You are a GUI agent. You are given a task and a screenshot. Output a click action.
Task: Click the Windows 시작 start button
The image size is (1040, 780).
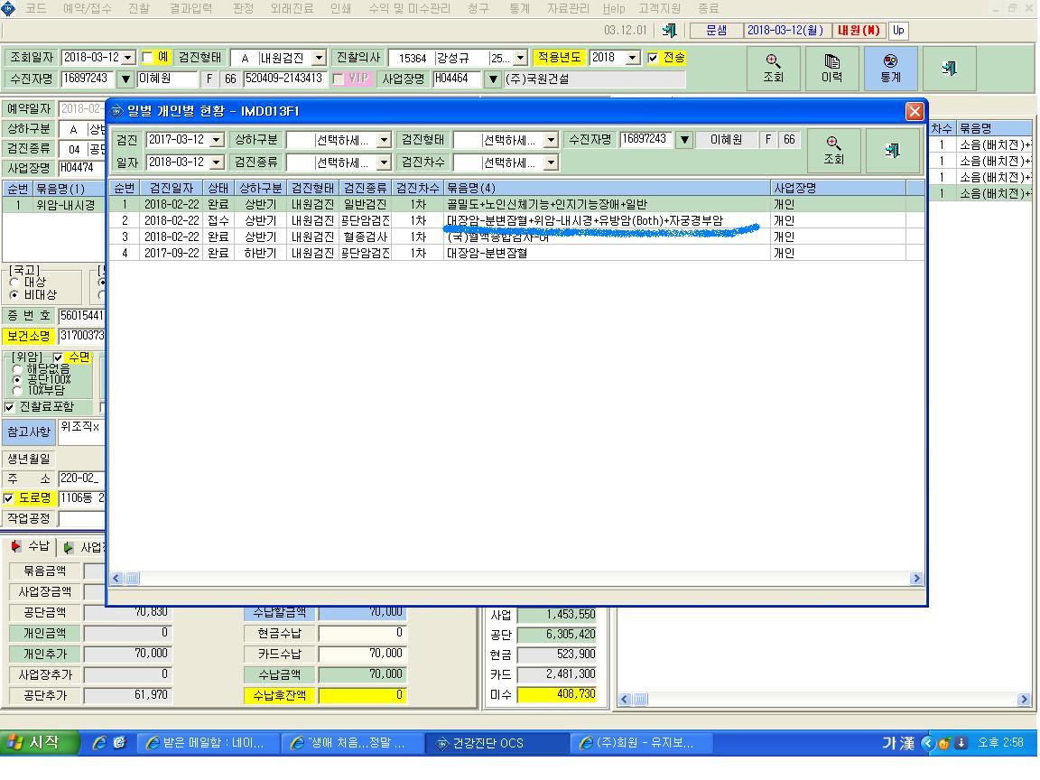pos(39,742)
